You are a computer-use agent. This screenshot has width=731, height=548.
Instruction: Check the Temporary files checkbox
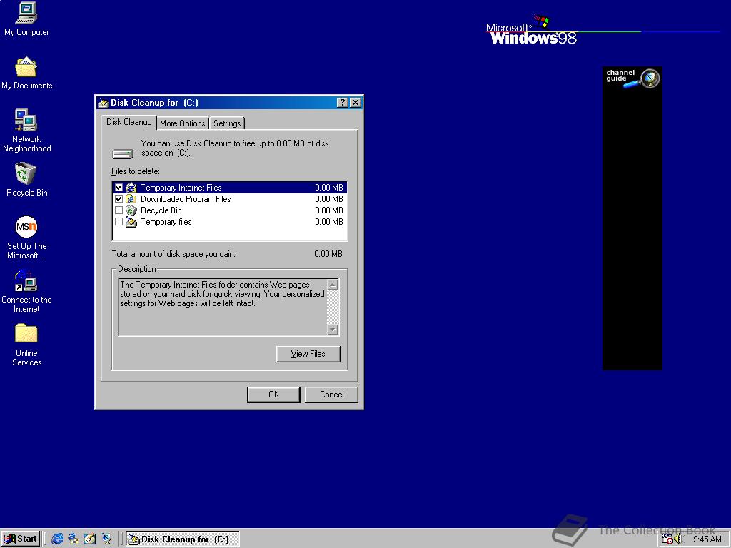pos(119,222)
